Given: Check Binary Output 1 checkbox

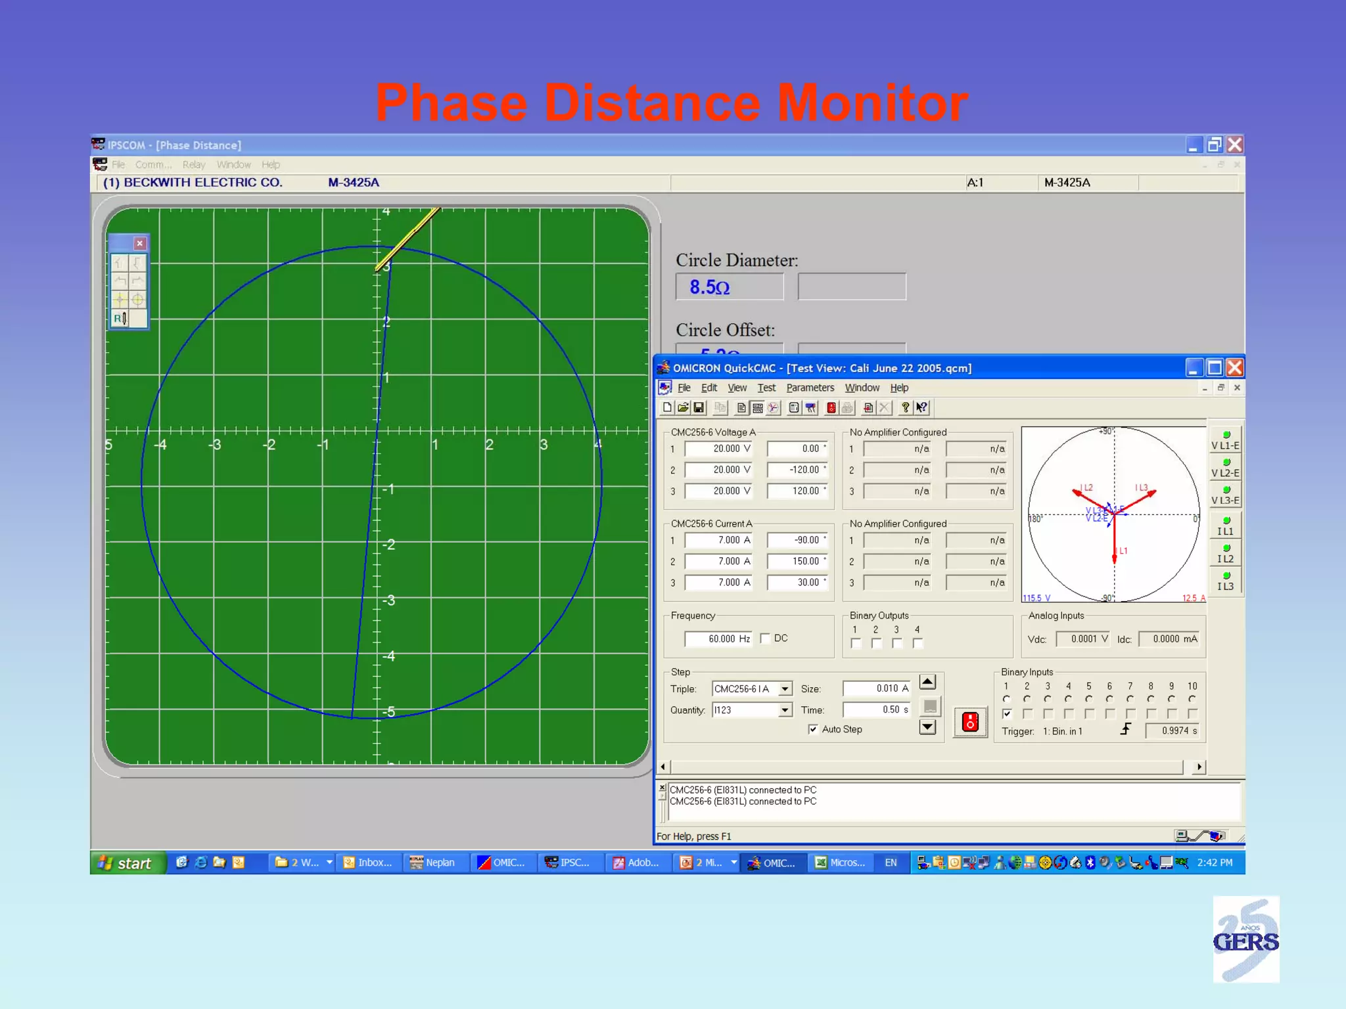Looking at the screenshot, I should click(855, 644).
